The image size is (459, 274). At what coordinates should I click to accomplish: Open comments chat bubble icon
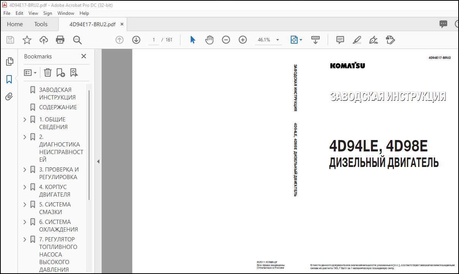(443, 24)
